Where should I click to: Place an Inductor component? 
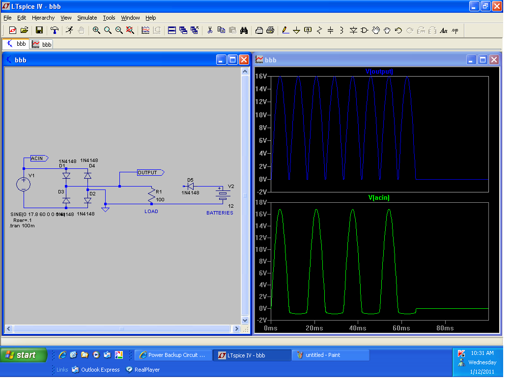(x=341, y=30)
